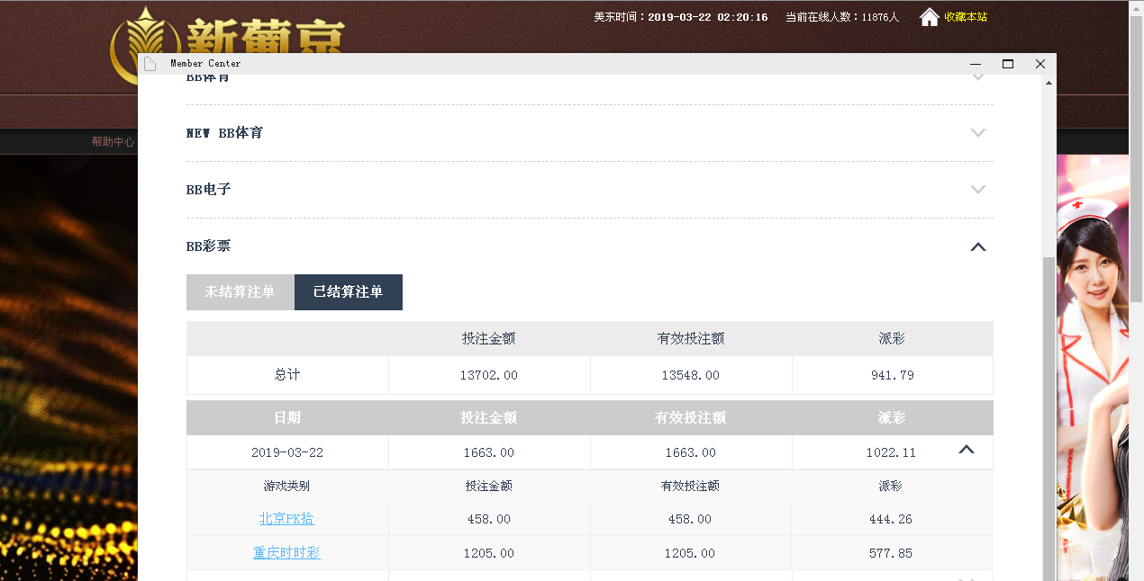This screenshot has width=1144, height=581.
Task: Click the 444.26 payout for 北京PK拾
Action: coord(891,519)
